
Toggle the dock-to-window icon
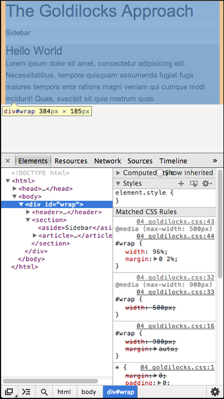click(x=9, y=392)
